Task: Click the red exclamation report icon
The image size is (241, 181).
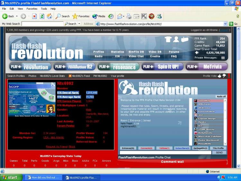Action: coord(229,76)
